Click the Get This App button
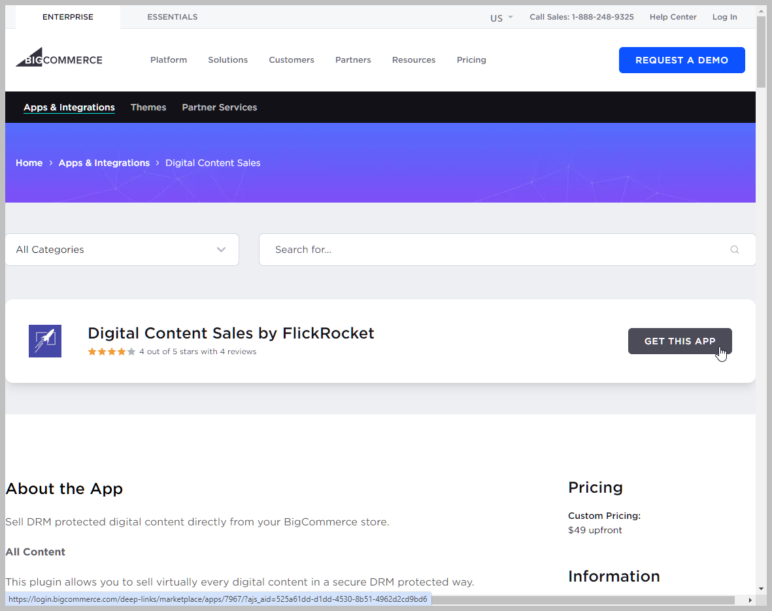This screenshot has width=772, height=611. [x=680, y=341]
